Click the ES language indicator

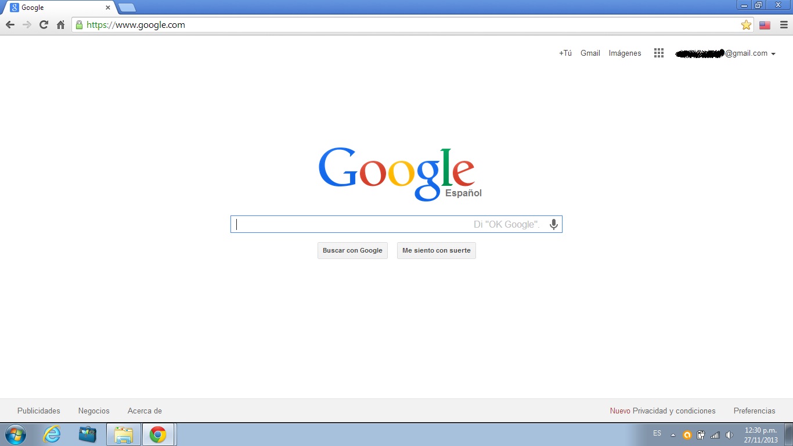click(657, 433)
